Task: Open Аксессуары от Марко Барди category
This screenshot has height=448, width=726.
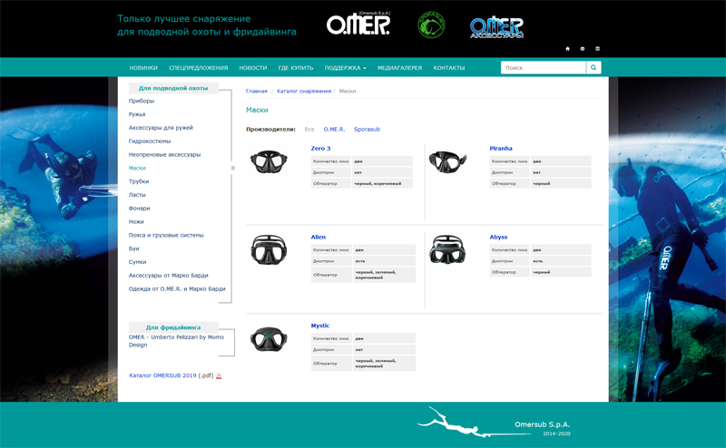Action: (168, 276)
